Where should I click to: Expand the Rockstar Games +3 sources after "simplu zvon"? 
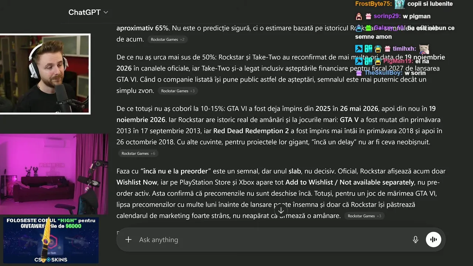click(x=178, y=91)
